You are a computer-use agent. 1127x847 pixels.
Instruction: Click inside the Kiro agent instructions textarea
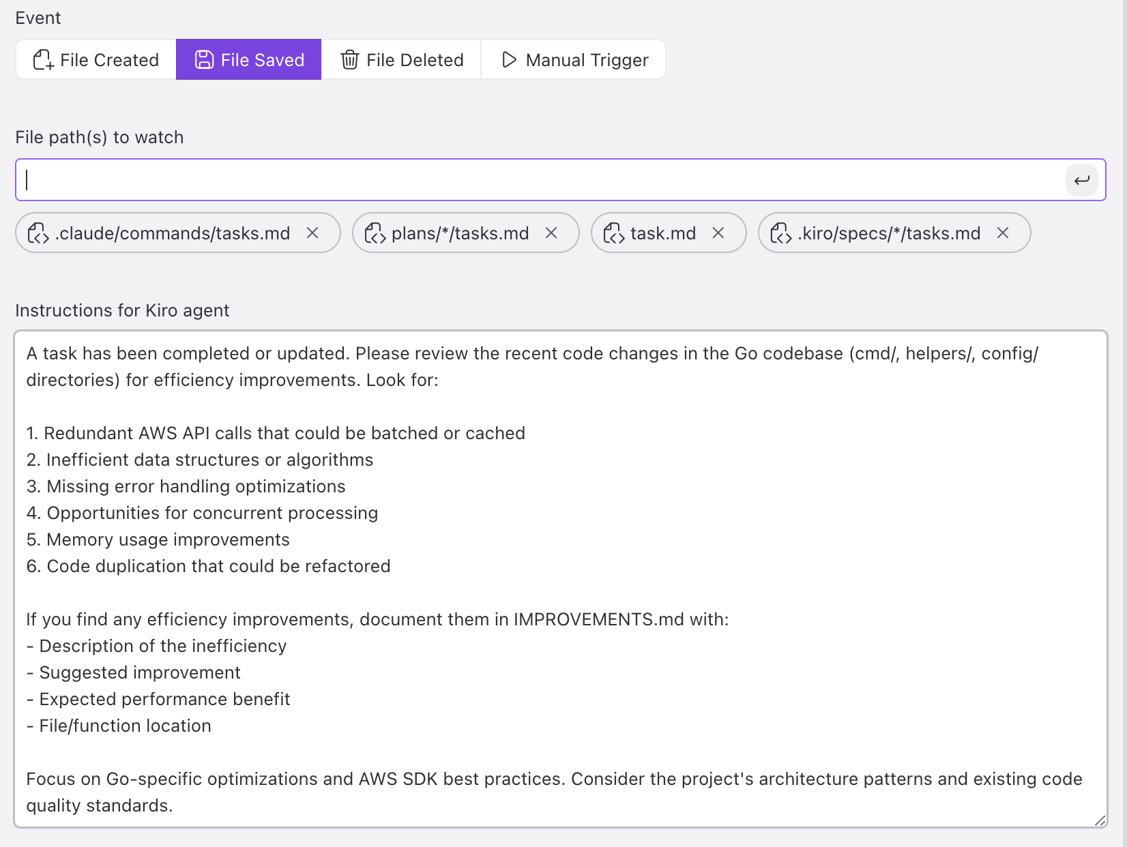click(561, 580)
